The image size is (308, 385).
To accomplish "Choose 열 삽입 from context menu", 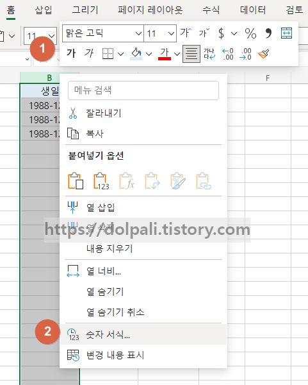I will [x=143, y=207].
